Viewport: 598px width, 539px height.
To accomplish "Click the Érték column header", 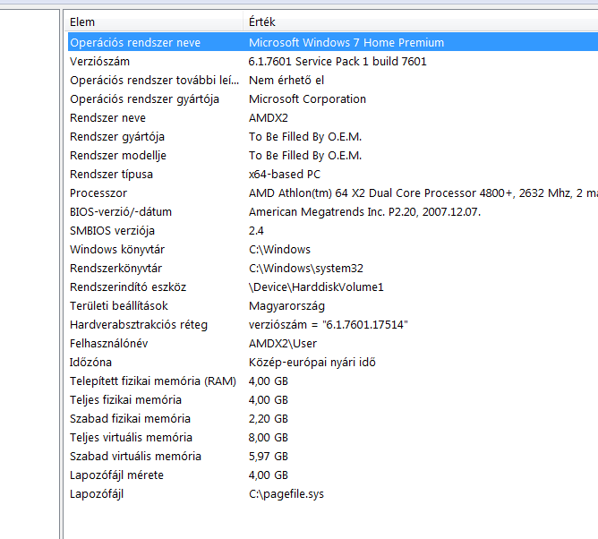I will coord(421,21).
